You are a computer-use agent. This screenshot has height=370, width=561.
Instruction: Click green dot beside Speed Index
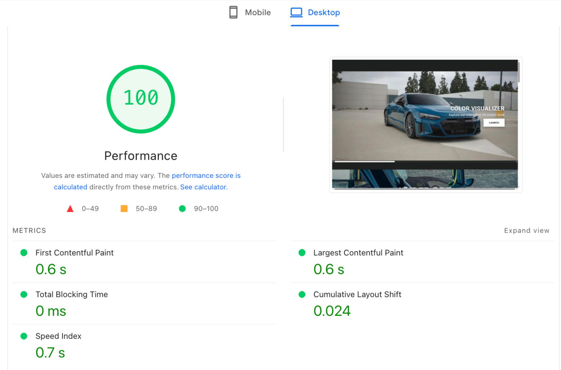click(24, 336)
